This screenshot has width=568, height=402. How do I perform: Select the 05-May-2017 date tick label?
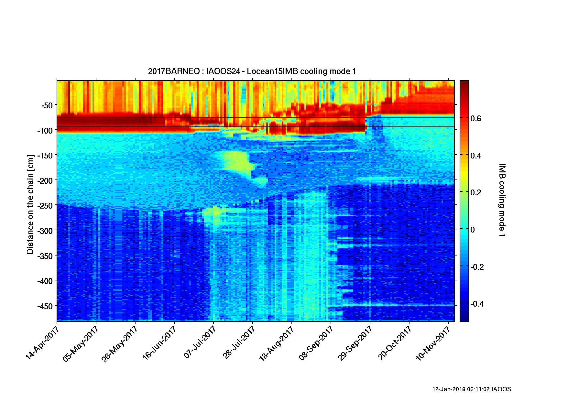coord(81,343)
